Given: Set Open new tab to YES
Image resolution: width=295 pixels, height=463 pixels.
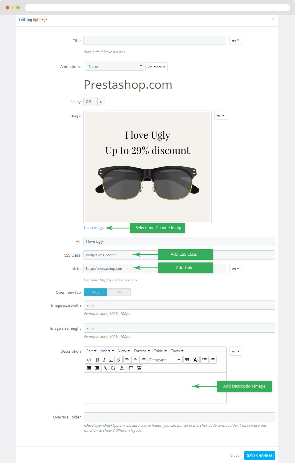Looking at the screenshot, I should (96, 292).
